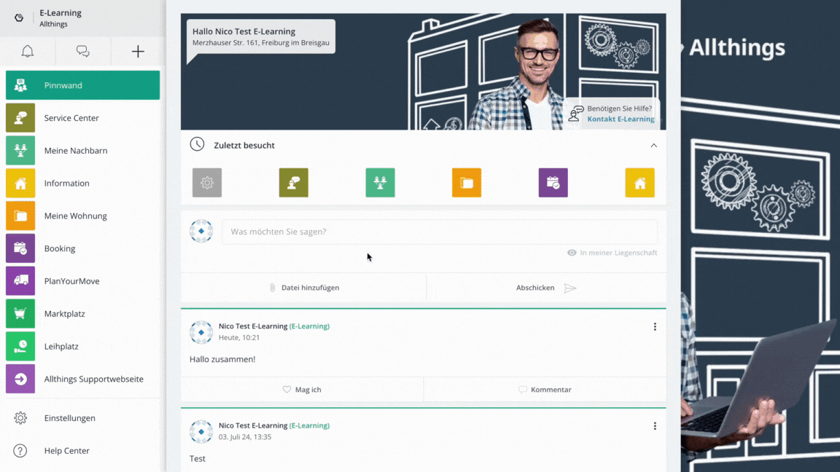
Task: Collapse the Zuletzt besucht section
Action: [653, 146]
